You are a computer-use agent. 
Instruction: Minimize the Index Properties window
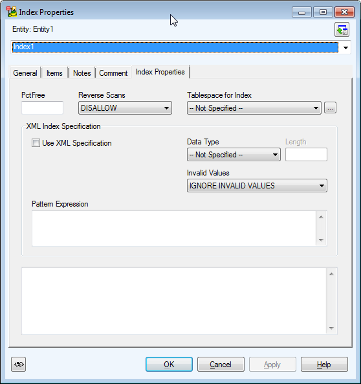pyautogui.click(x=301, y=12)
